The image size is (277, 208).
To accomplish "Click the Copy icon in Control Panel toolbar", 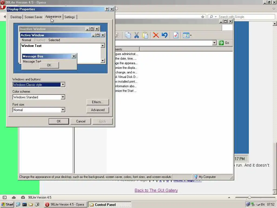I will (128, 35).
